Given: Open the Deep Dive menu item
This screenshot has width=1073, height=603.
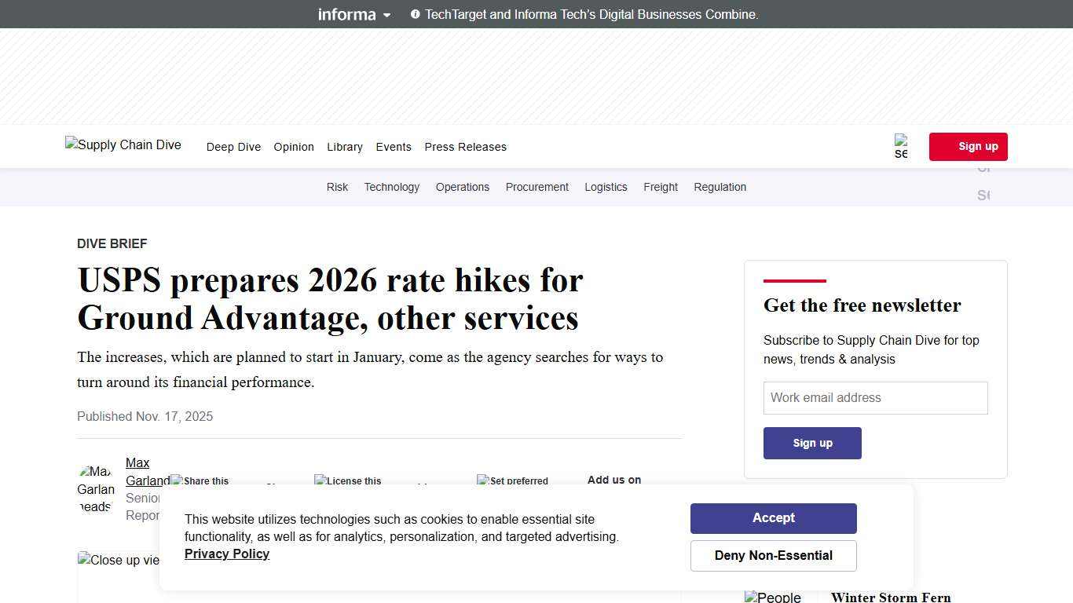Looking at the screenshot, I should coord(233,147).
